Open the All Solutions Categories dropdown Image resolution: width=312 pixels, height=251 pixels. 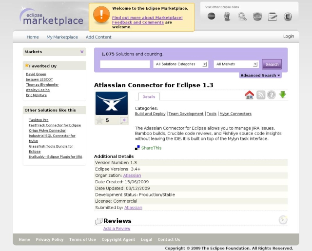tap(181, 64)
